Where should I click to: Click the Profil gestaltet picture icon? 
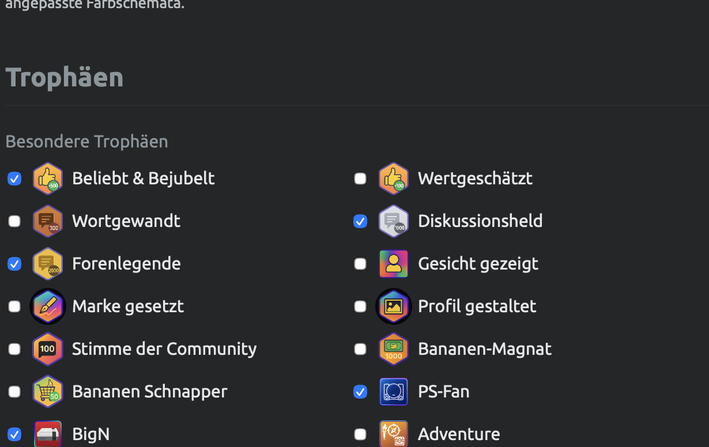point(394,306)
